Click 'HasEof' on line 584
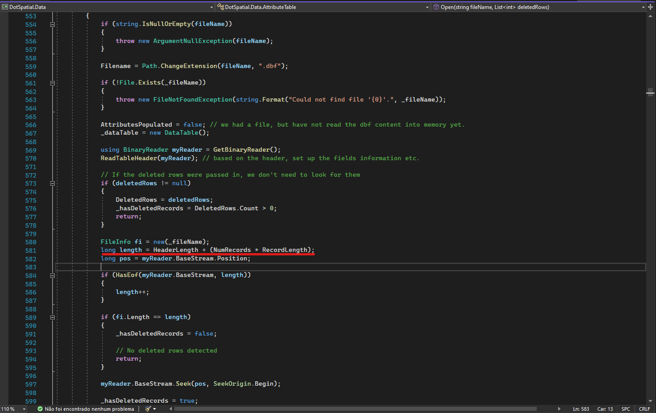The image size is (656, 413). (127, 275)
